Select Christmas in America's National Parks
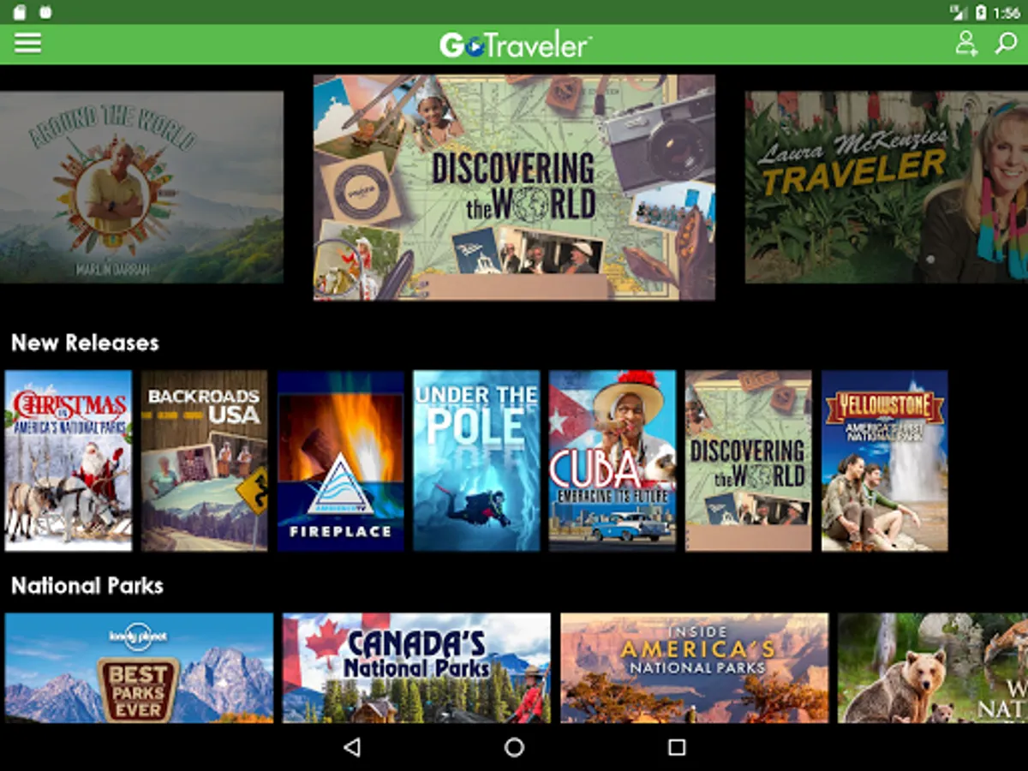The image size is (1028, 771). click(69, 461)
